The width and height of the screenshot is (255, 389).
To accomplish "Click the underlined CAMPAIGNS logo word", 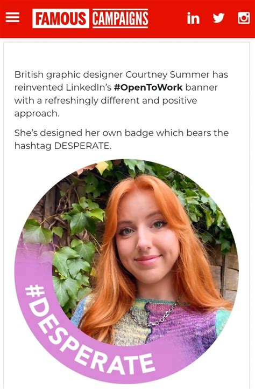I will (121, 18).
